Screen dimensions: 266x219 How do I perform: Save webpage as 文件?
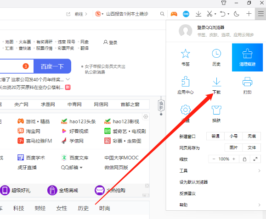coord(252,148)
